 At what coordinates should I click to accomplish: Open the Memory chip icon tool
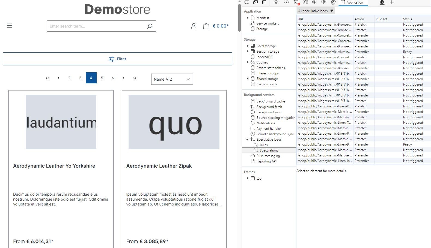tap(333, 2)
